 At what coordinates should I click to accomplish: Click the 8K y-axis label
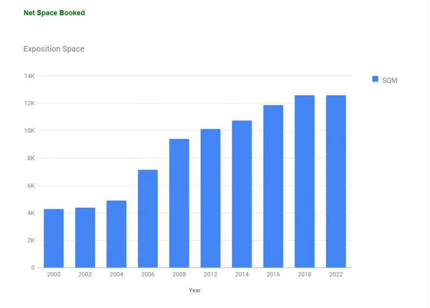click(30, 158)
